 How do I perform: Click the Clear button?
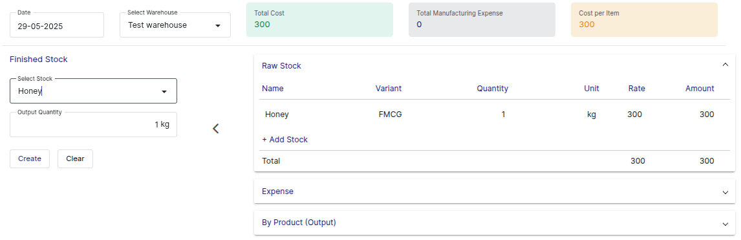[75, 158]
